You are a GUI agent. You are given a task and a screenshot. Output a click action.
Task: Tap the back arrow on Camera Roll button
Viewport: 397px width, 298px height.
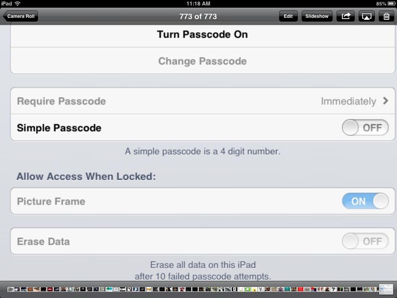point(6,16)
